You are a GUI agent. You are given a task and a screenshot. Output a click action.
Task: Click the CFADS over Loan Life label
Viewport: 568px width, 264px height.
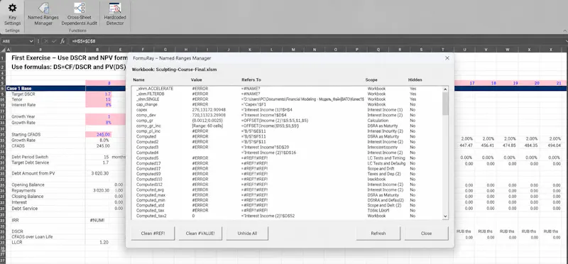click(32, 237)
